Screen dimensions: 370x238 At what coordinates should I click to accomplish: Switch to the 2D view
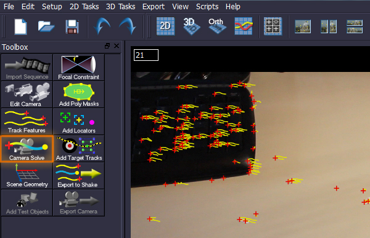(166, 26)
